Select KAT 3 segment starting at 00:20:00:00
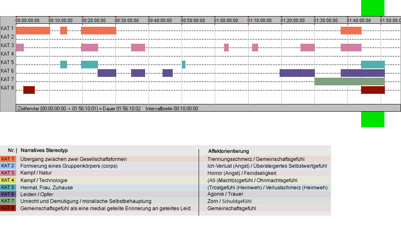 [90, 48]
